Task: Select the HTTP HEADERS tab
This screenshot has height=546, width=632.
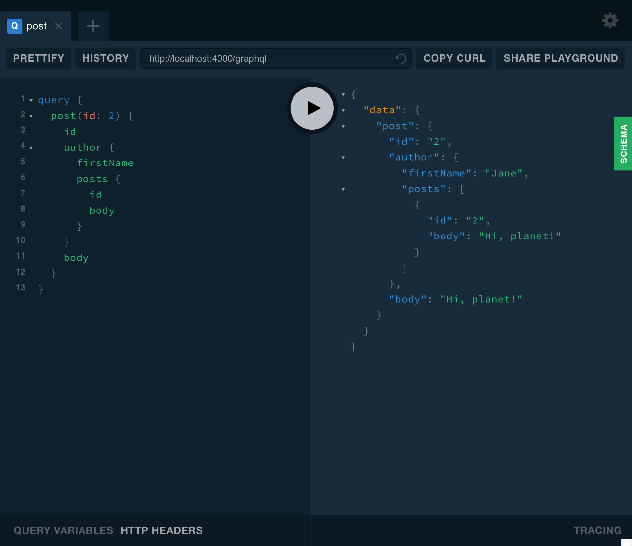Action: coord(161,530)
